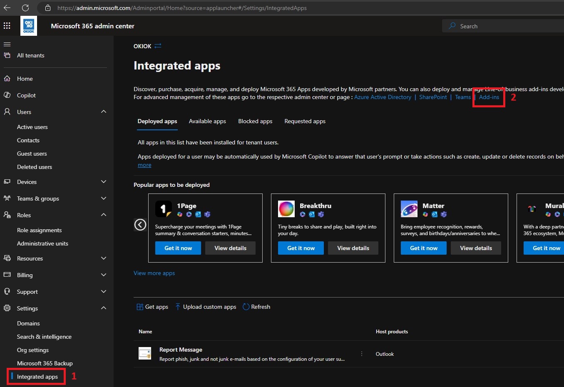Open the app launcher waffle icon
This screenshot has width=564, height=387.
coord(7,26)
